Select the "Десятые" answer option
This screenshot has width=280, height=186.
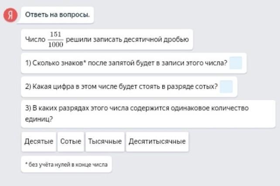(39, 142)
